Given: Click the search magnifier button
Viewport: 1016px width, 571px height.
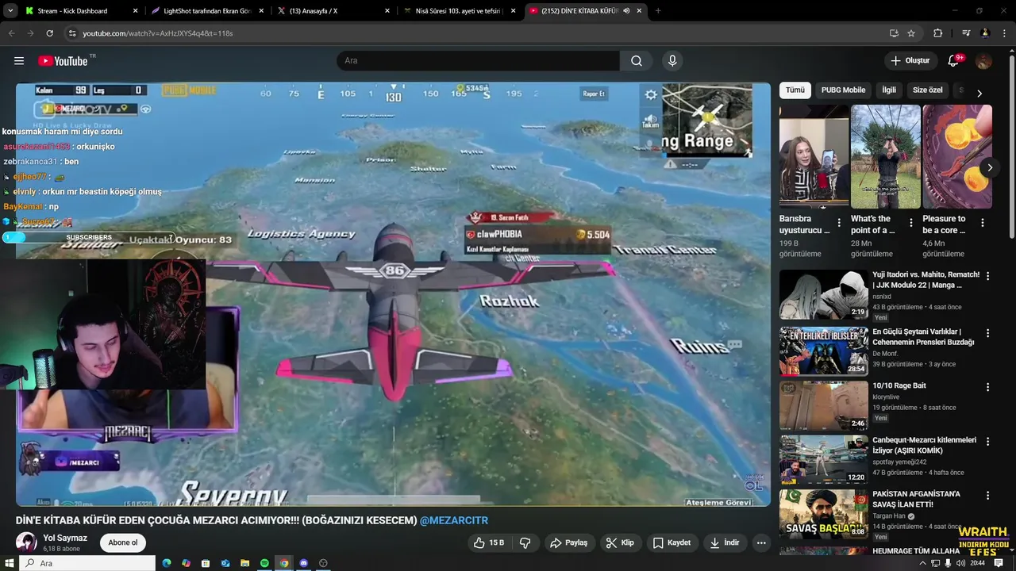Looking at the screenshot, I should pyautogui.click(x=637, y=61).
